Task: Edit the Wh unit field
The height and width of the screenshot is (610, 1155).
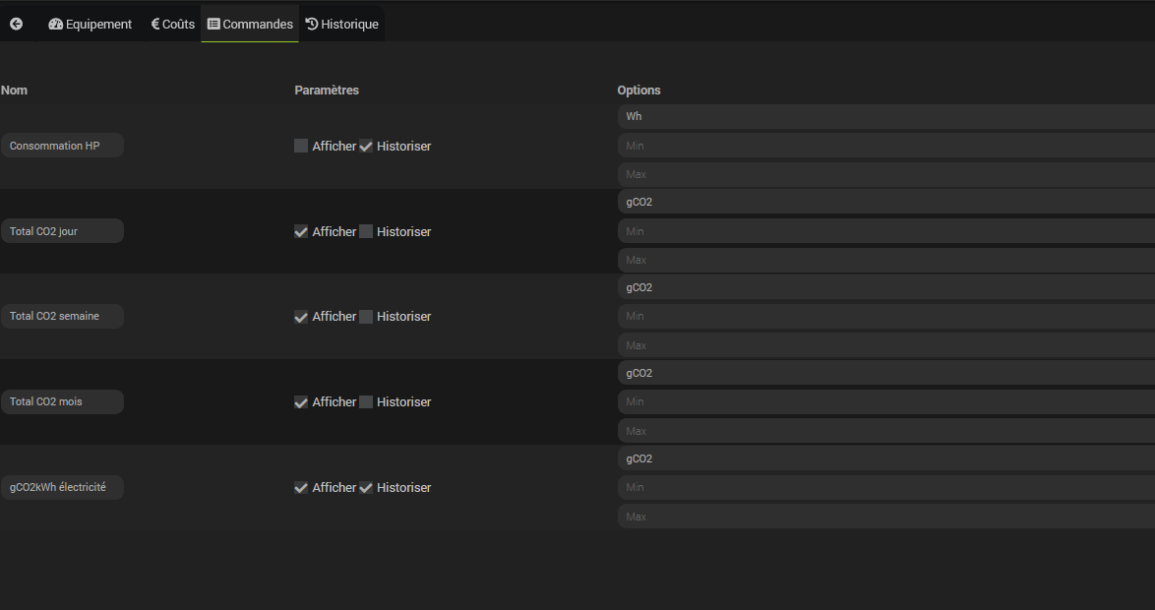Action: tap(885, 116)
